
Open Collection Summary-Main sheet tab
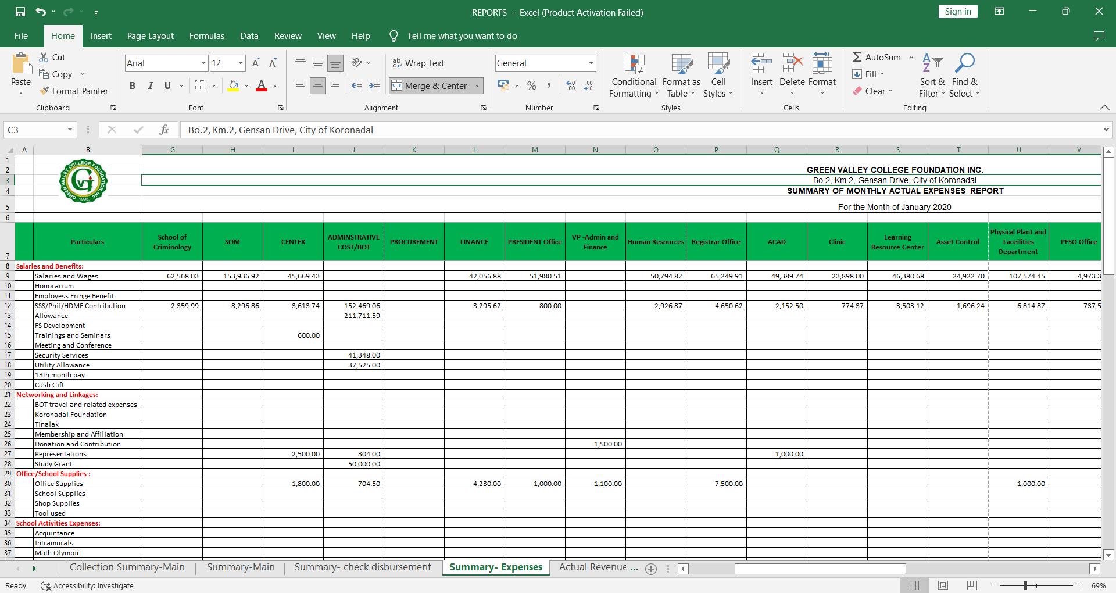[x=127, y=567]
